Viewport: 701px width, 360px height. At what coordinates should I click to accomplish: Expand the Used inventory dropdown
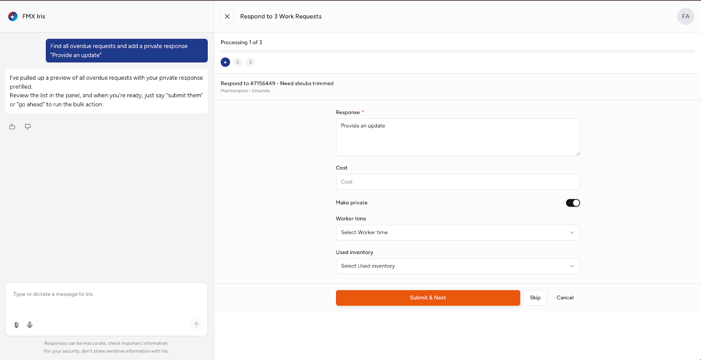coord(457,266)
